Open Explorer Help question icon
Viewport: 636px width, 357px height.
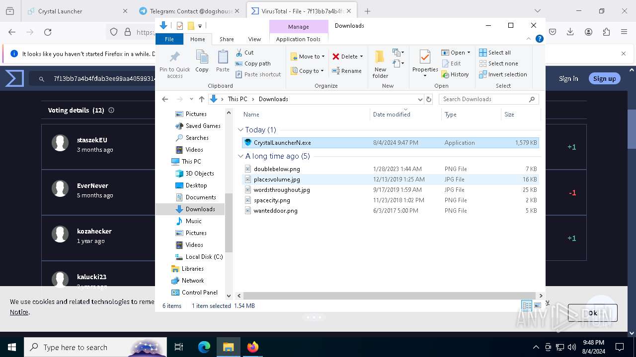(539, 39)
